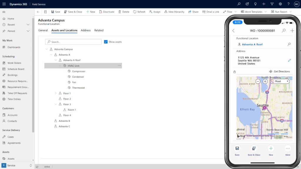Click the settings gear in top bar
The width and height of the screenshot is (301, 169).
click(280, 4)
